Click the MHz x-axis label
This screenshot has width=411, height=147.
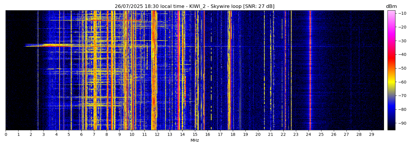point(195,141)
